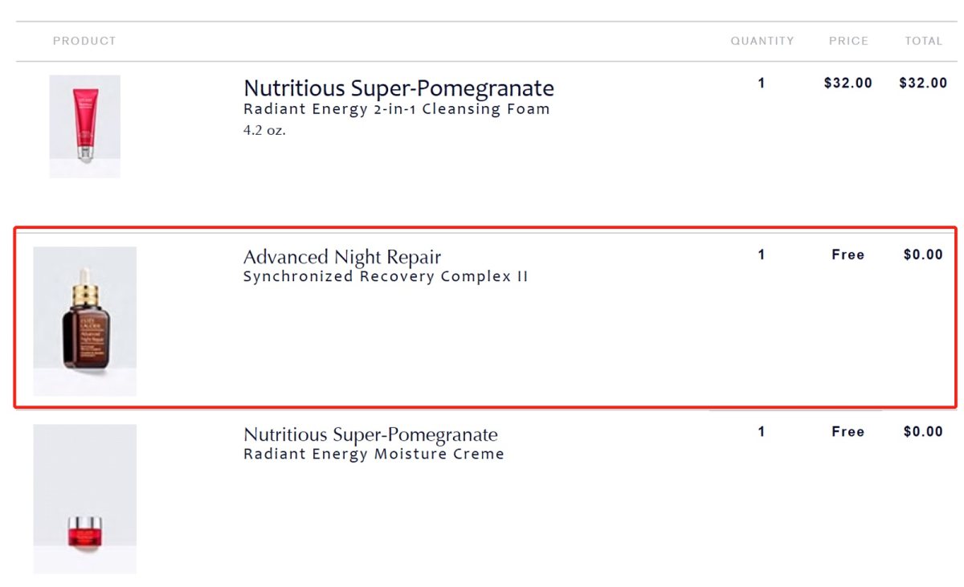The height and width of the screenshot is (587, 964).
Task: Click the QUANTITY column header
Action: click(x=762, y=41)
